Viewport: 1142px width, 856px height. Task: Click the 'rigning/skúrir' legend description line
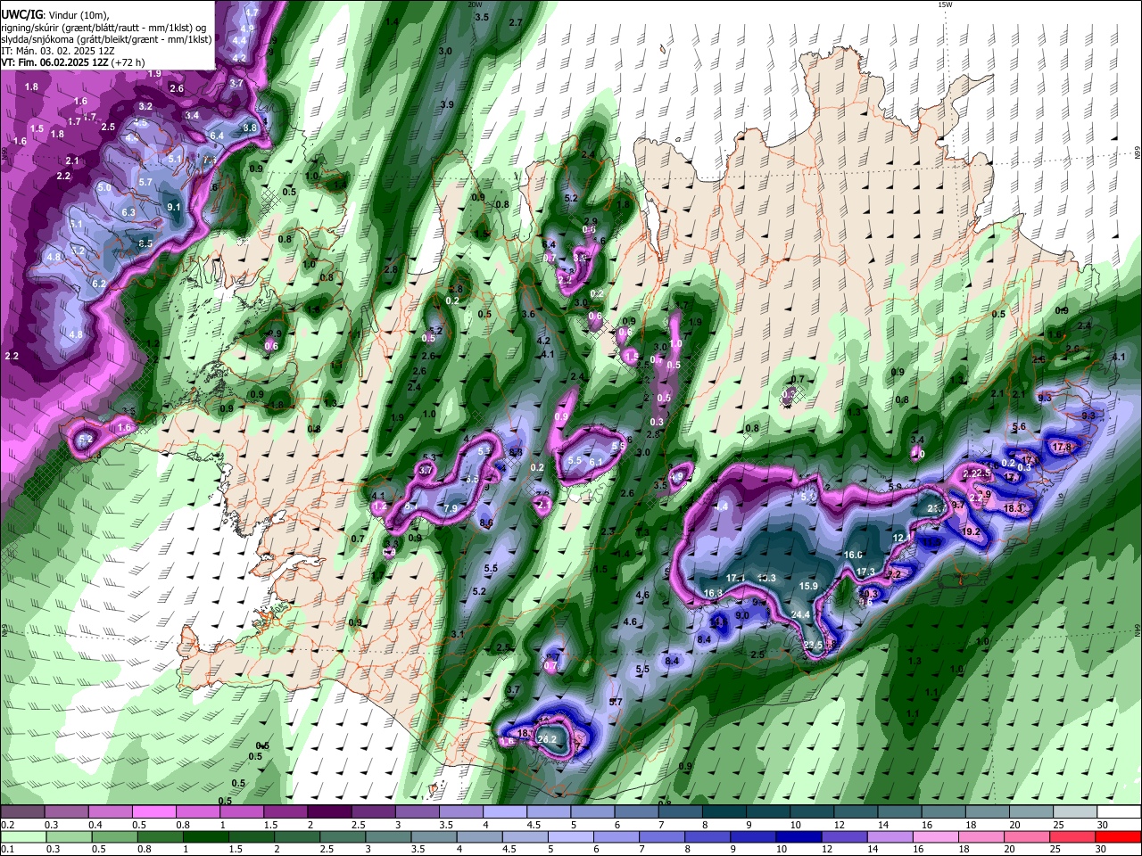point(103,27)
